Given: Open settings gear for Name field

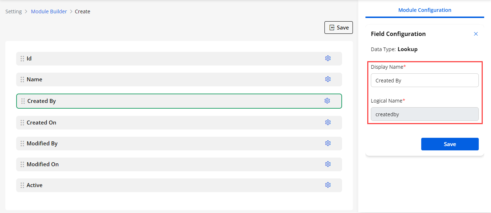Looking at the screenshot, I should click(328, 79).
